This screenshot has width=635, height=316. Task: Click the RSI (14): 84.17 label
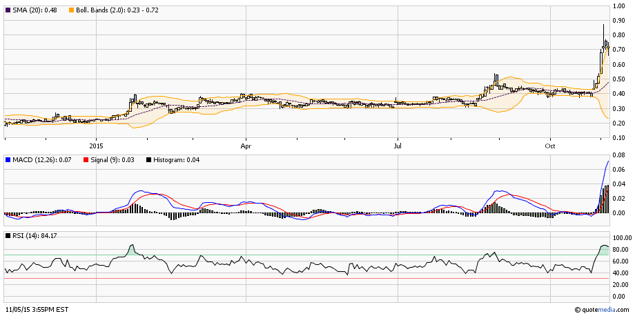pyautogui.click(x=33, y=236)
